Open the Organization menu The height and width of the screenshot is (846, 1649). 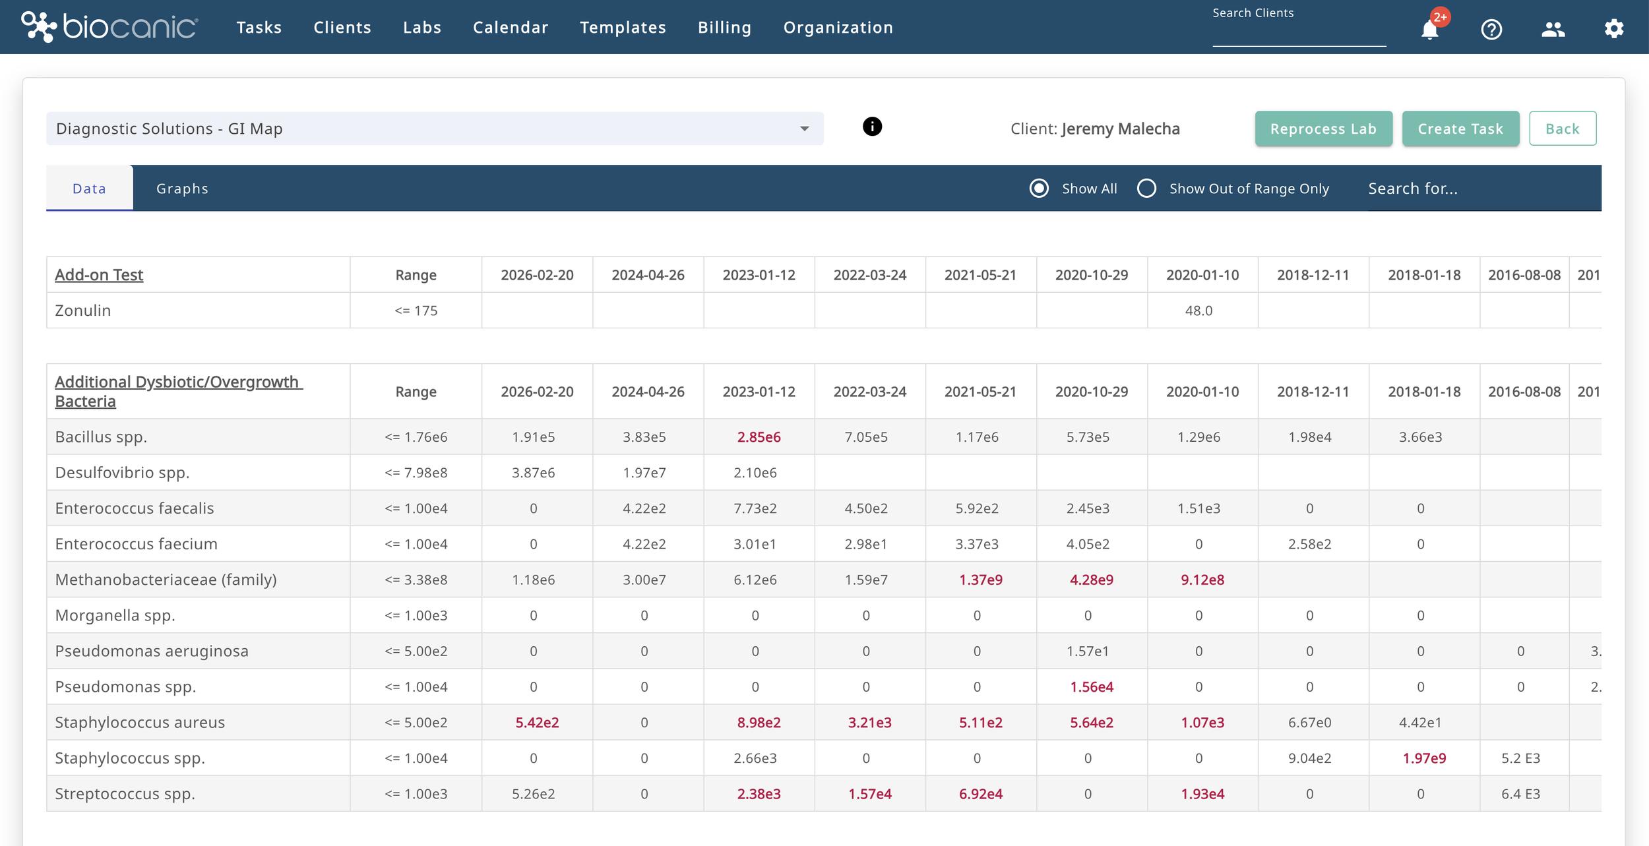(838, 28)
